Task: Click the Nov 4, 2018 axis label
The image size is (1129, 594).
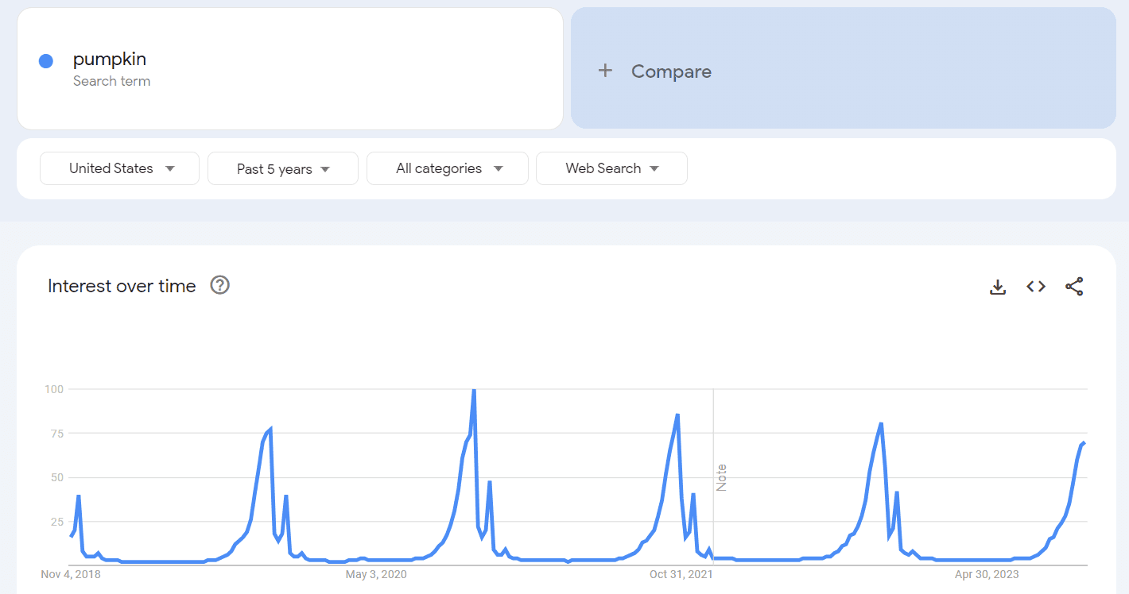Action: 71,574
